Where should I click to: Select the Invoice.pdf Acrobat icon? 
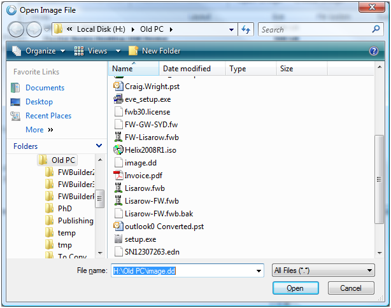tap(118, 175)
